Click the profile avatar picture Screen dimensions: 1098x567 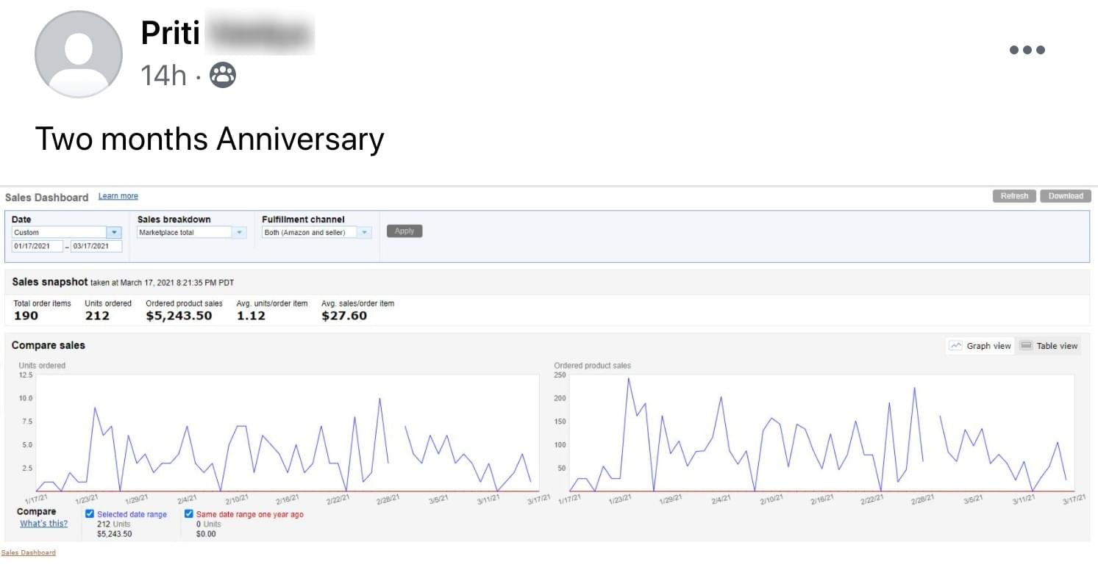click(x=79, y=54)
